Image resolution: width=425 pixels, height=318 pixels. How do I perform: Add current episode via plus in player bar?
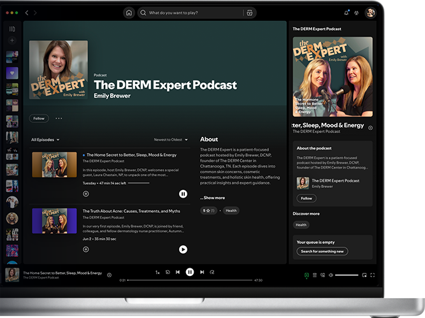pos(109,275)
